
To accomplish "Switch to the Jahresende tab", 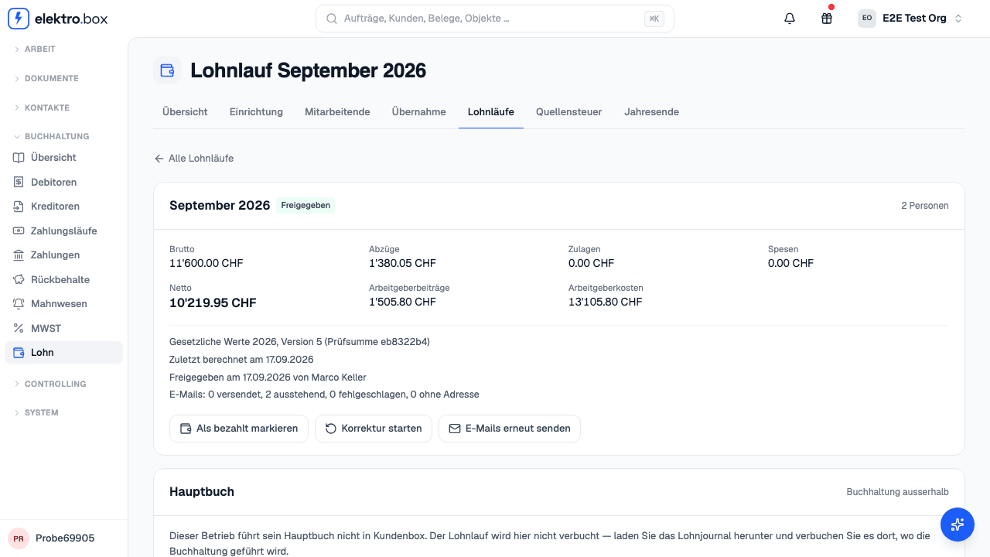I will point(652,112).
